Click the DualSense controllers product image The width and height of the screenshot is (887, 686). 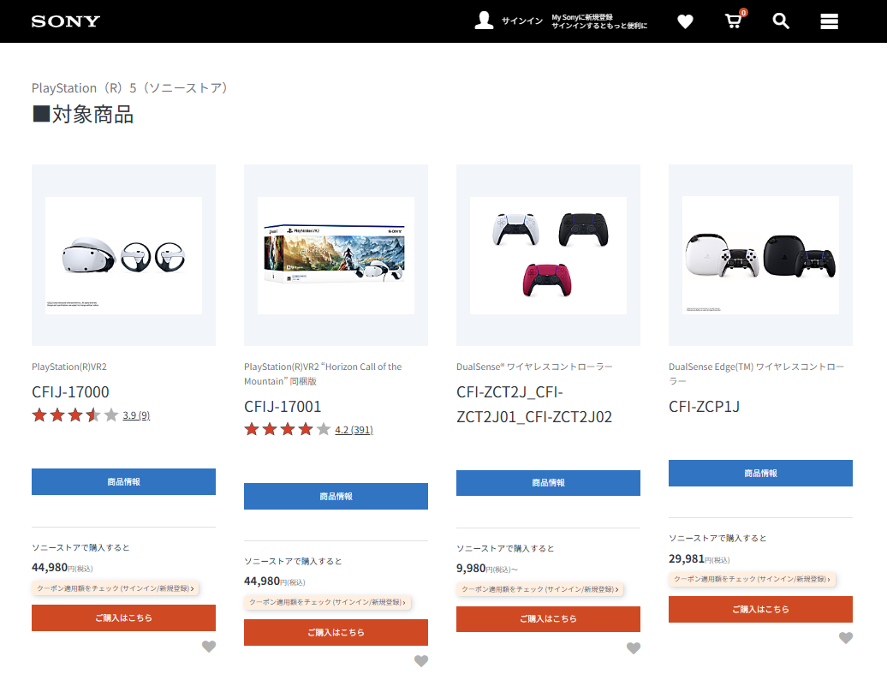coord(548,255)
